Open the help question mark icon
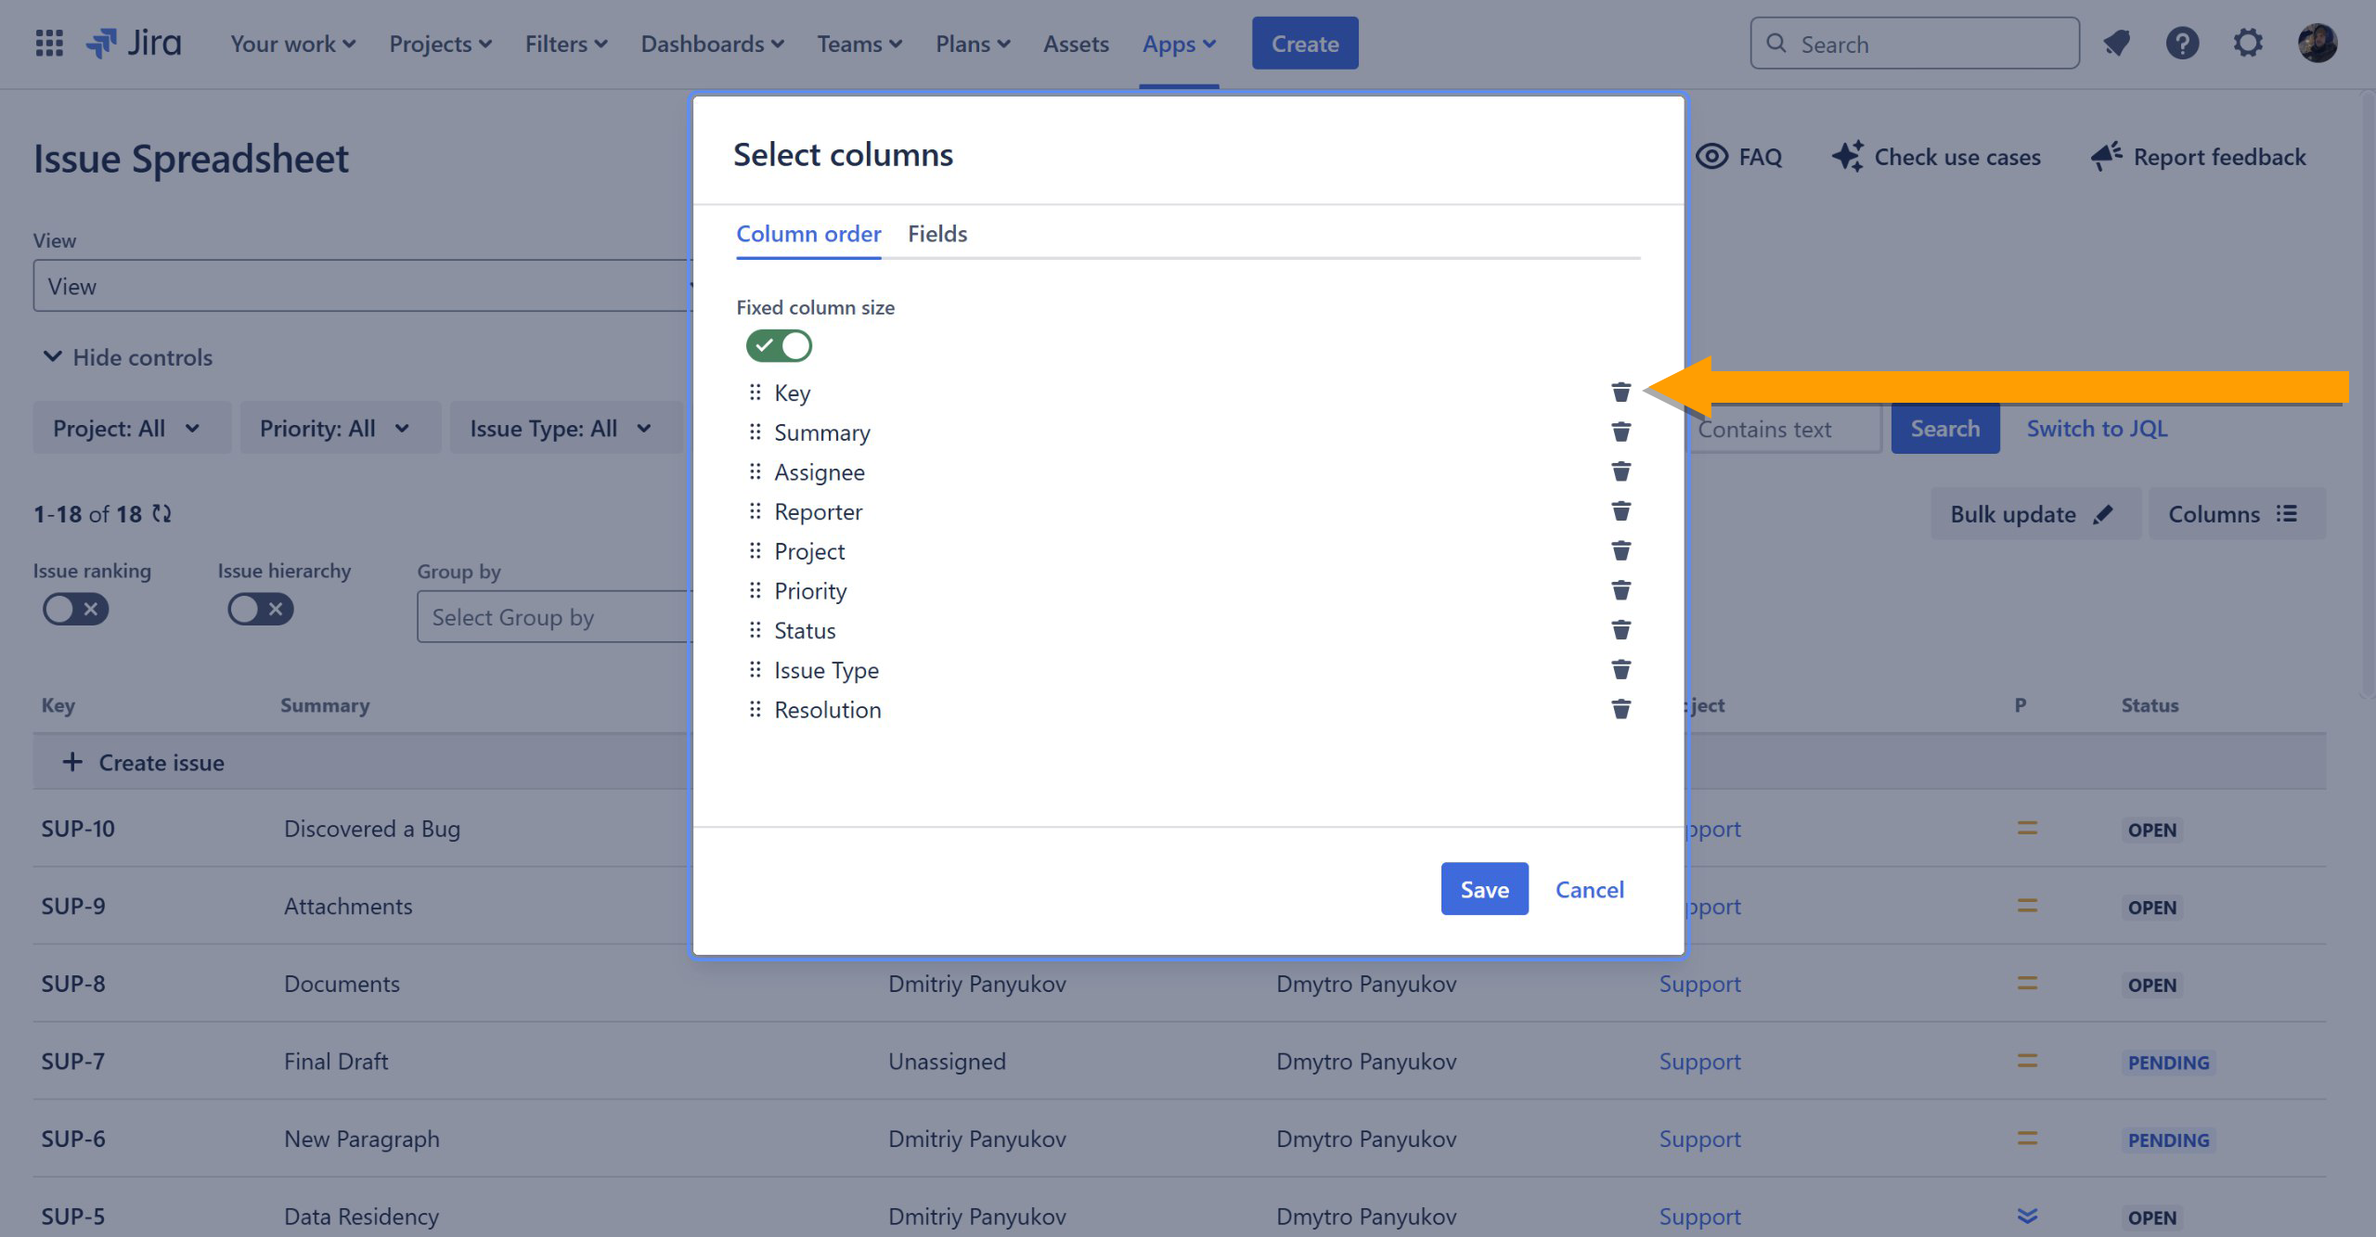This screenshot has width=2376, height=1237. tap(2182, 44)
